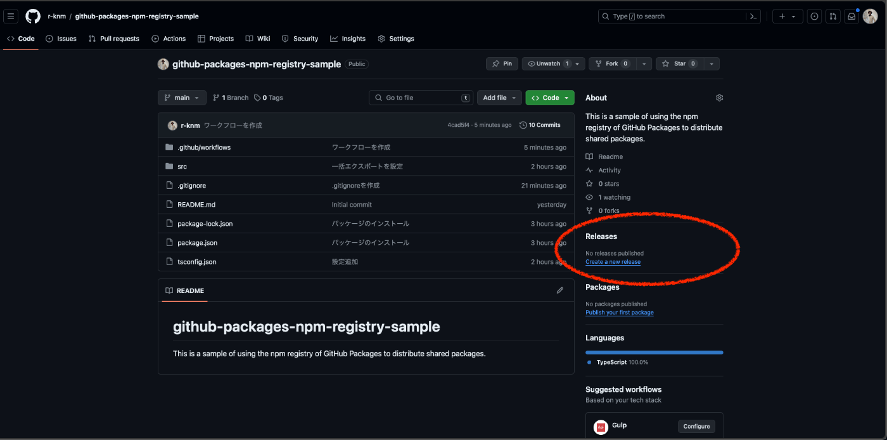This screenshot has width=887, height=440.
Task: Switch to the Issues tab
Action: point(61,39)
